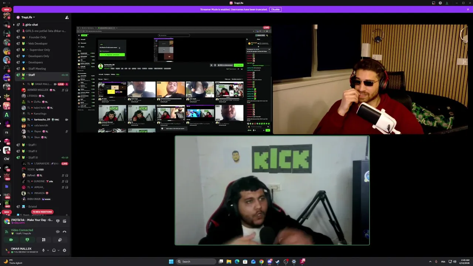Click the AHMED MALLEK voice participant
The height and width of the screenshot is (266, 473).
coord(44,90)
